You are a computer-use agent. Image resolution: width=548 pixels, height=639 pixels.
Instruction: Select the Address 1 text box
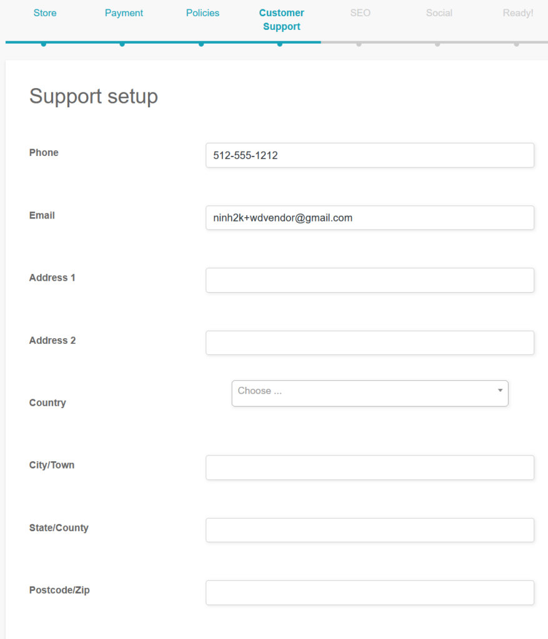click(369, 280)
